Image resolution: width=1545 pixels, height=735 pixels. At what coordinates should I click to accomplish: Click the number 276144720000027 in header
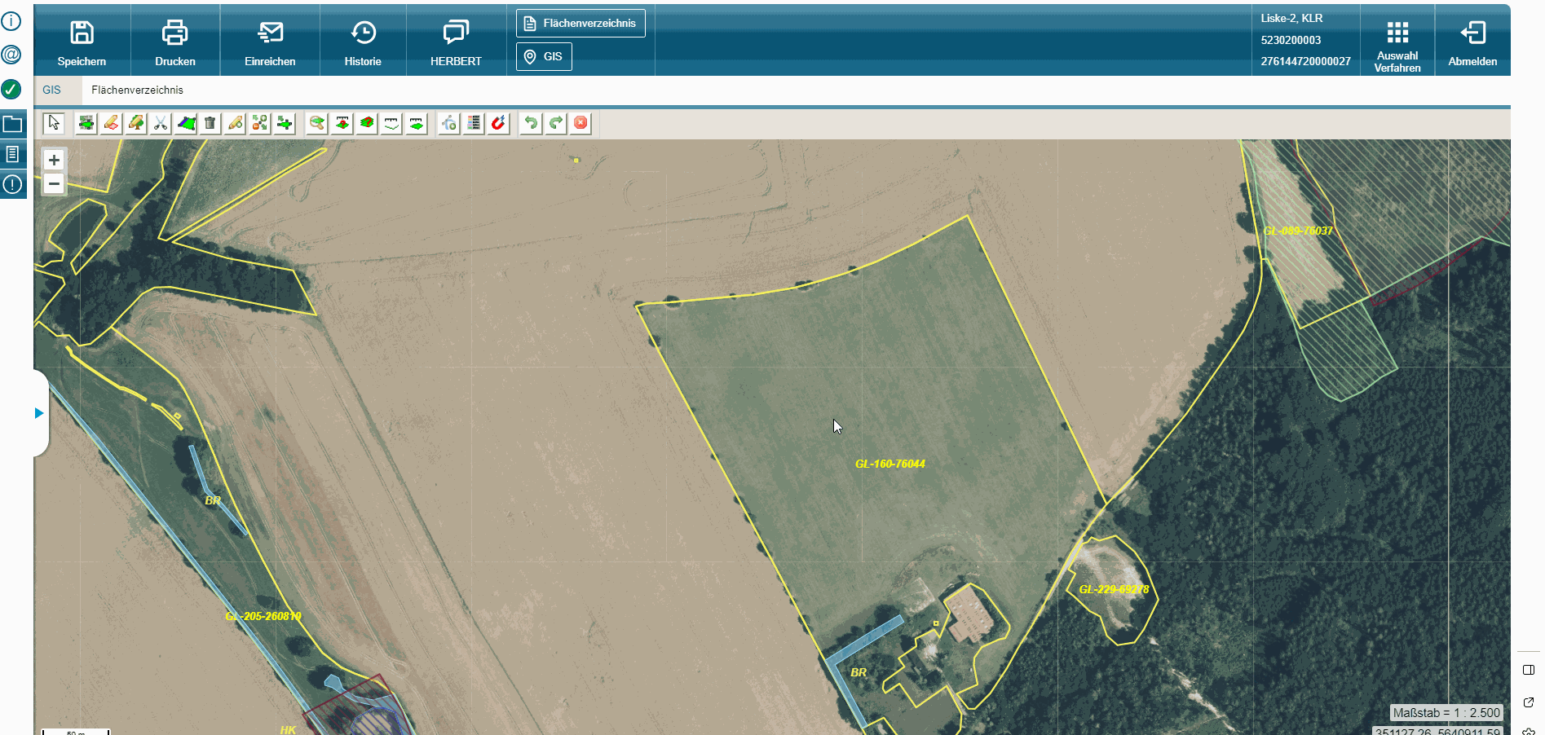pos(1305,61)
